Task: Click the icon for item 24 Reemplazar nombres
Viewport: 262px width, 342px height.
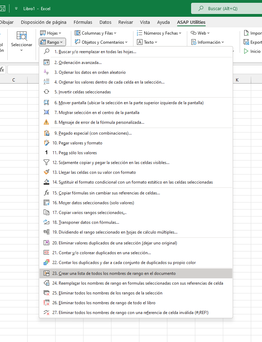Action: click(x=46, y=283)
